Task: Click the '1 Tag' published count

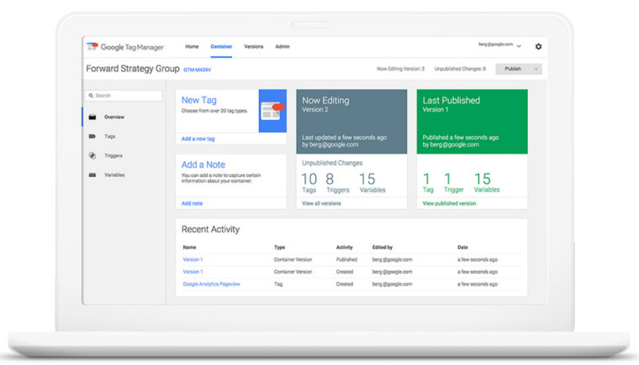Action: point(428,183)
